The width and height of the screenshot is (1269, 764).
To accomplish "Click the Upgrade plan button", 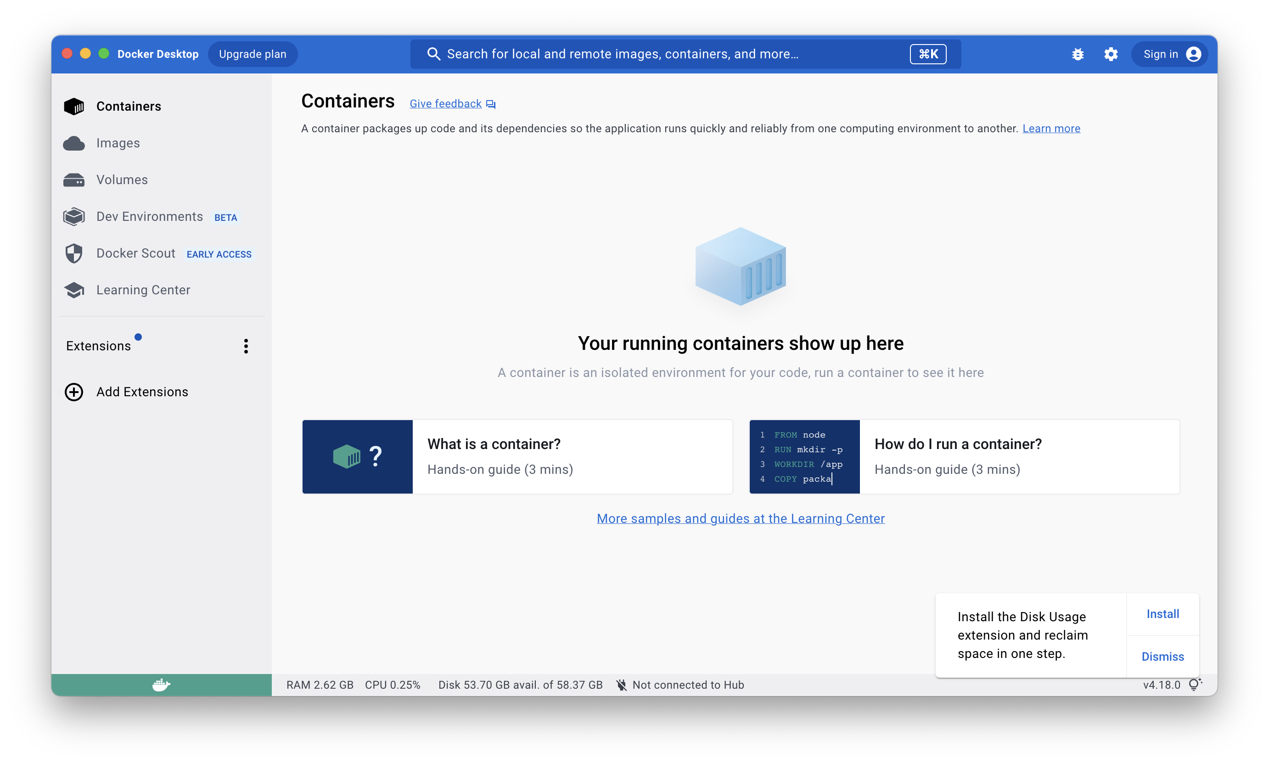I will click(252, 54).
